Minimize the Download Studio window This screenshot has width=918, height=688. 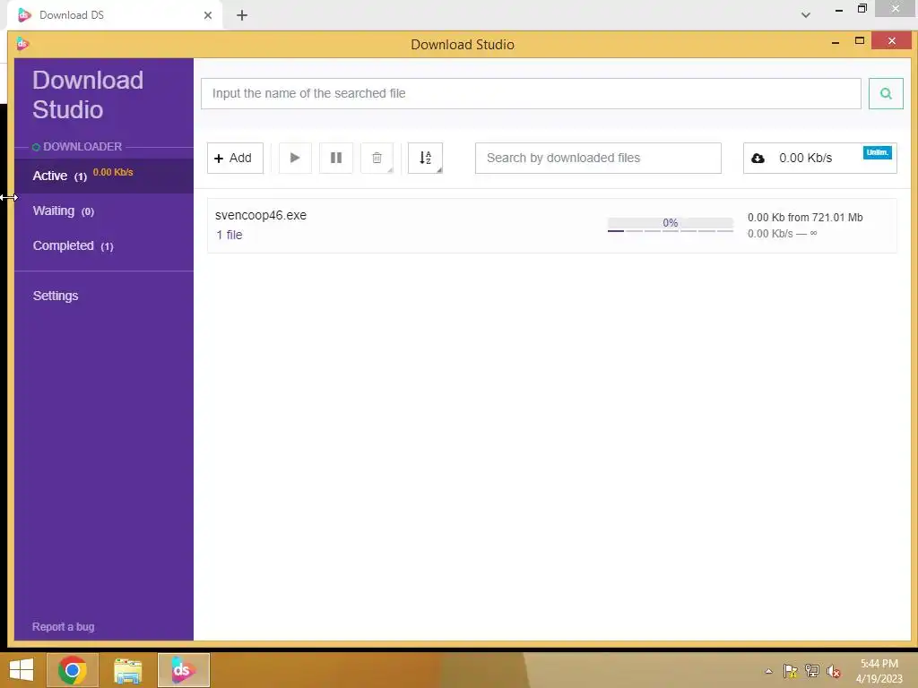[836, 42]
